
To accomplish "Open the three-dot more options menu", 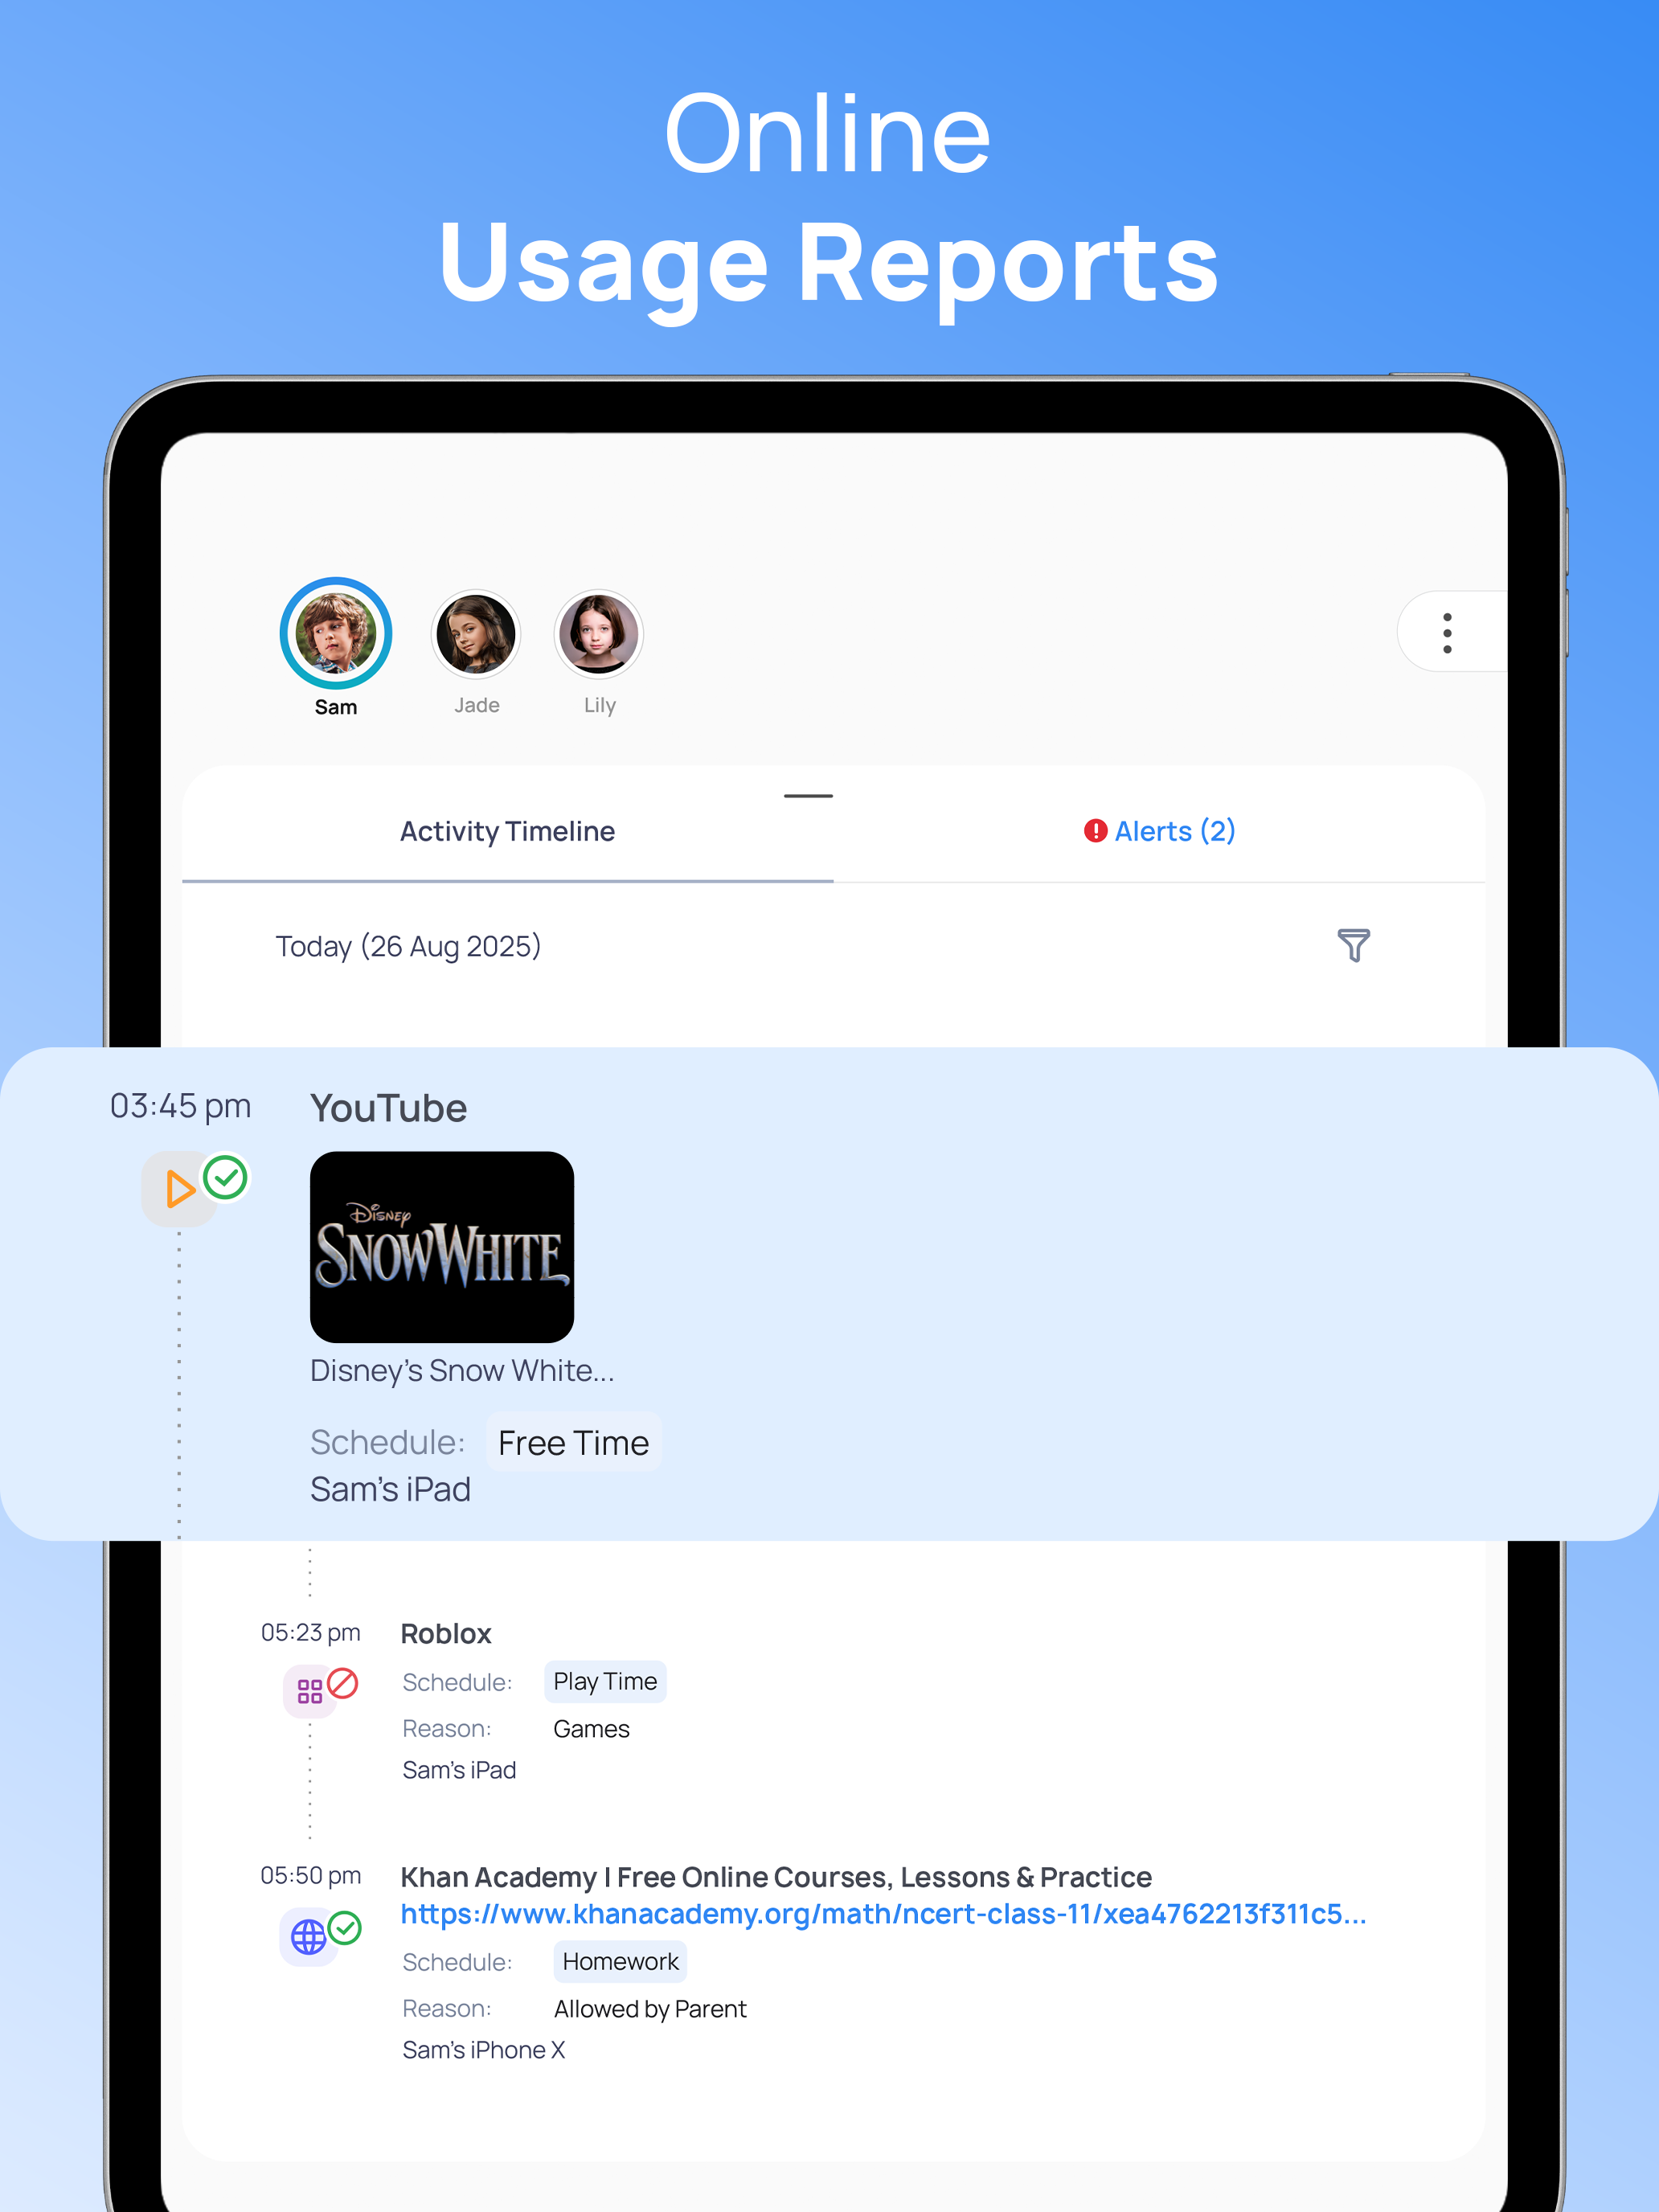I will (1447, 632).
